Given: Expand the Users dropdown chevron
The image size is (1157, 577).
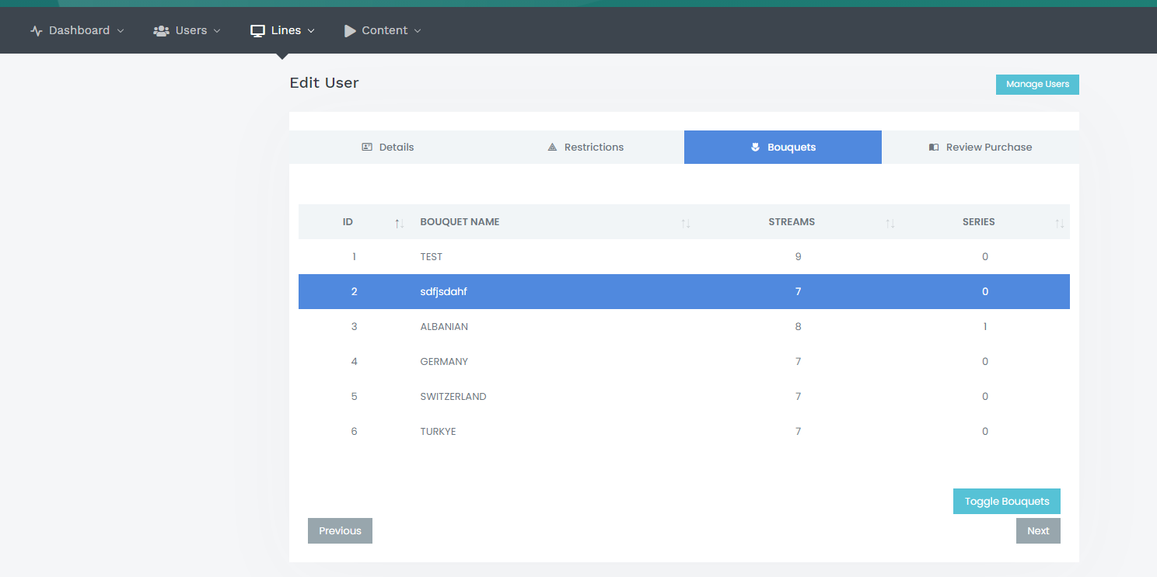Looking at the screenshot, I should (x=217, y=31).
